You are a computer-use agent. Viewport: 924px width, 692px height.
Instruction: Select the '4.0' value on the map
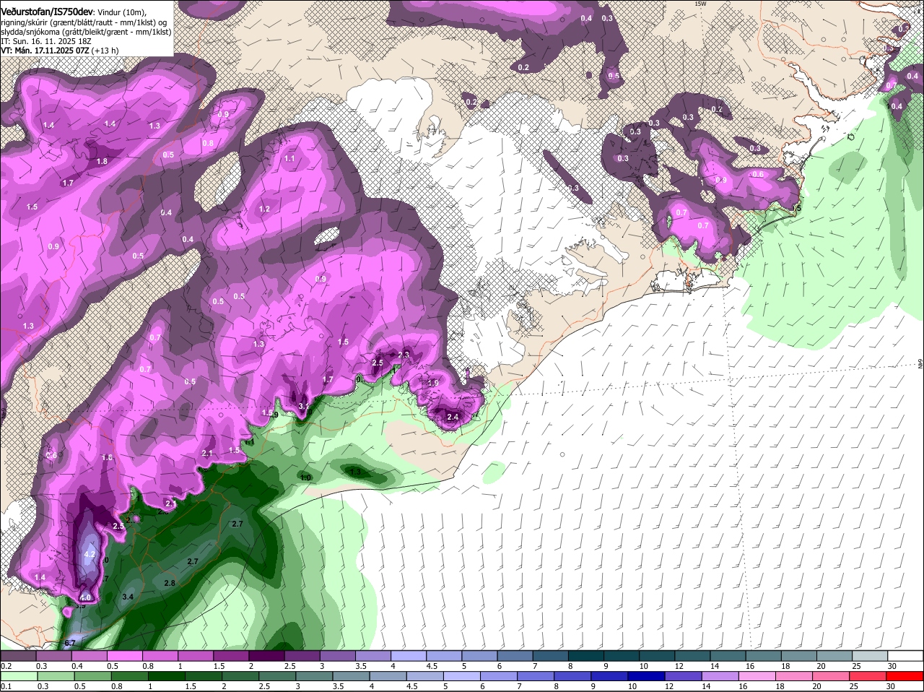[x=85, y=597]
